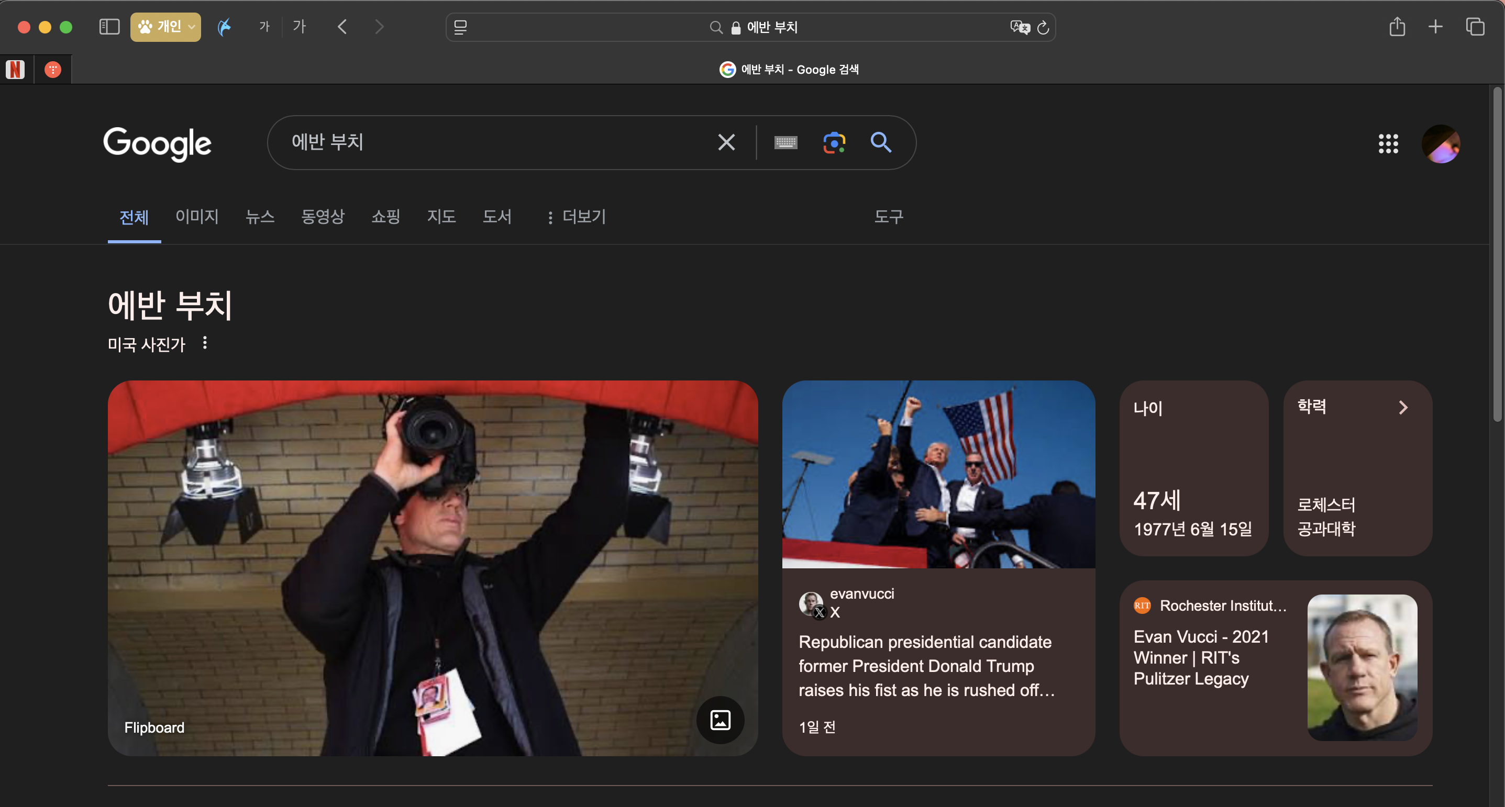
Task: Open the on-screen keyboard input tool
Action: click(x=786, y=142)
